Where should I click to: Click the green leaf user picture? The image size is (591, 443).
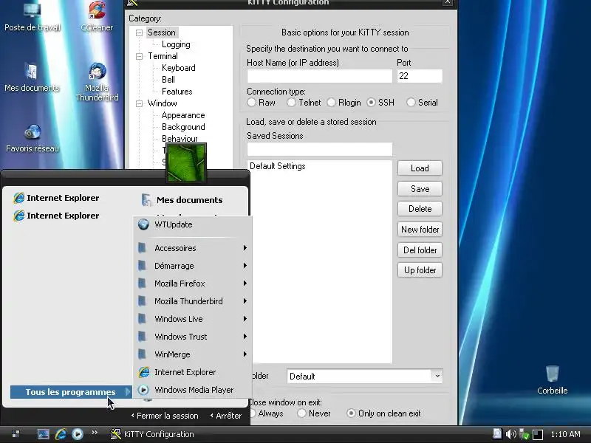point(186,162)
